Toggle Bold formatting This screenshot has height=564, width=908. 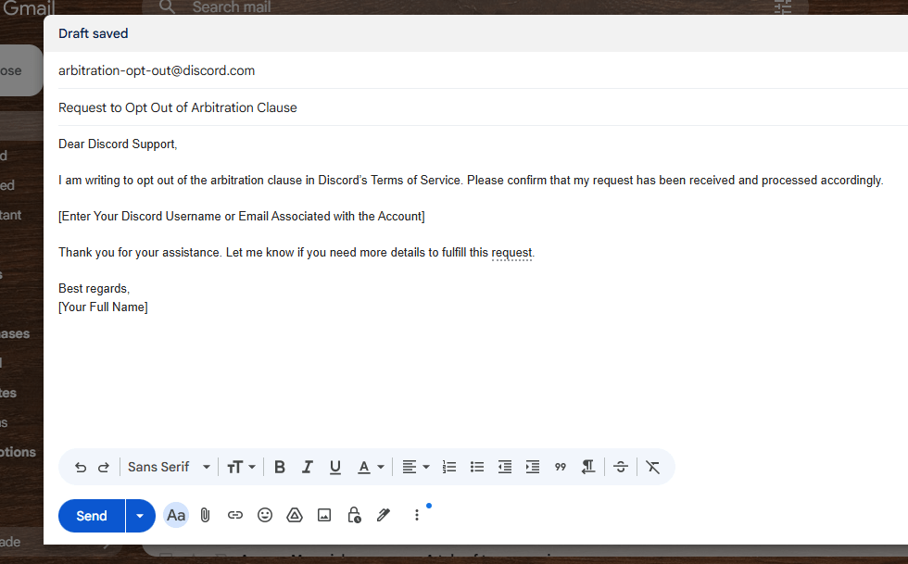[279, 468]
